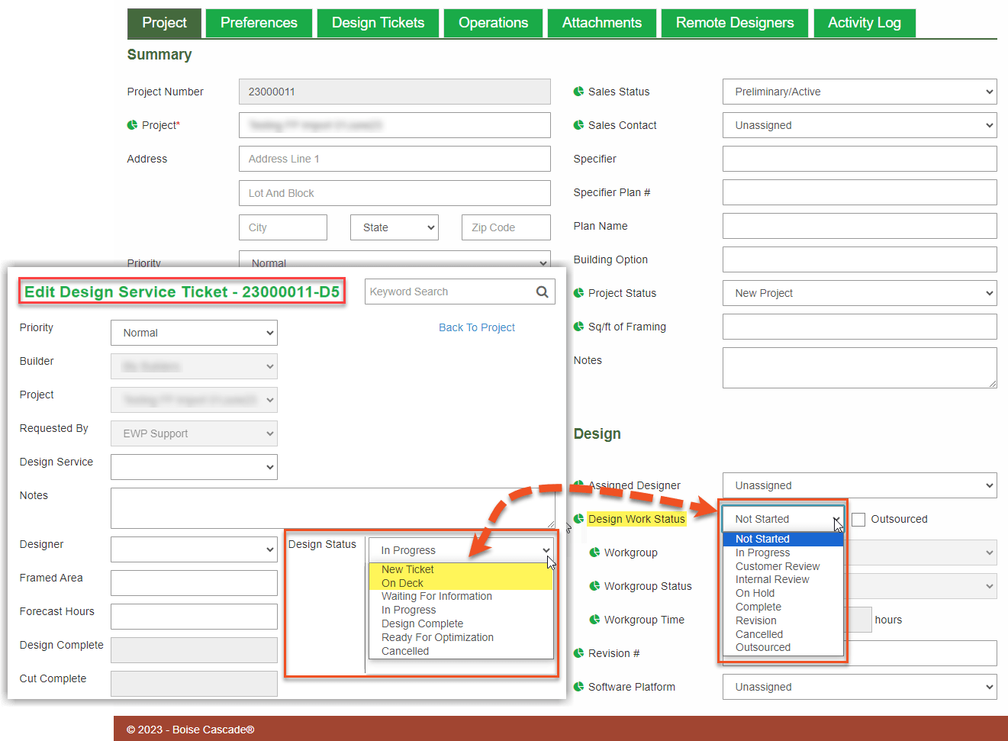Select Complete in Design Work Status list

click(x=783, y=607)
